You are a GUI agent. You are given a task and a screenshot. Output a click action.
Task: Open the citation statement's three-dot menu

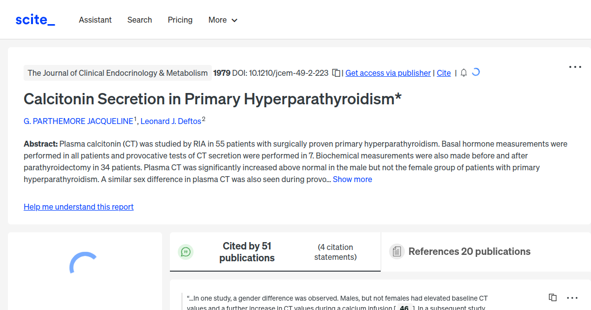point(572,298)
